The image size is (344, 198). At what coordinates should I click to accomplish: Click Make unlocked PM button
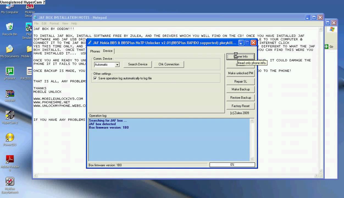pos(241,73)
